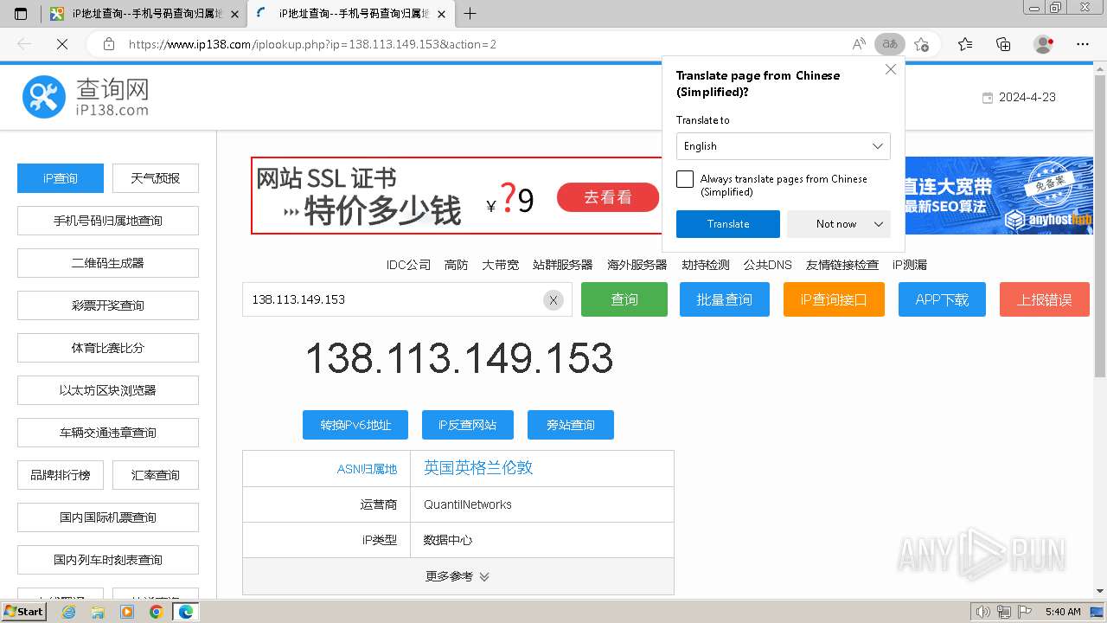Image resolution: width=1107 pixels, height=623 pixels.
Task: Tick Always translate pages from Chinese checkbox
Action: [x=685, y=179]
